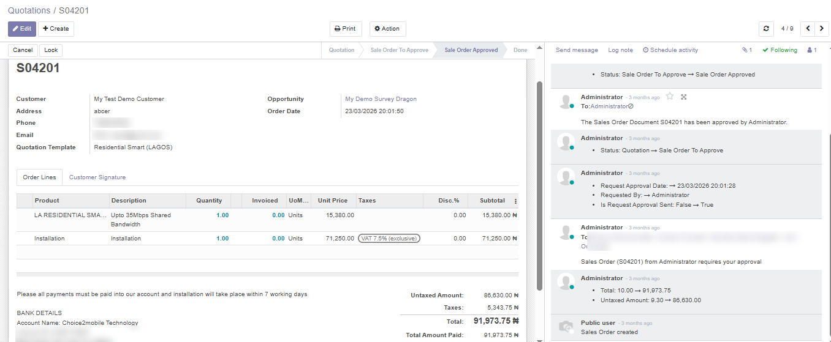Toggle the Following subscription button
831x342 pixels.
pos(780,50)
